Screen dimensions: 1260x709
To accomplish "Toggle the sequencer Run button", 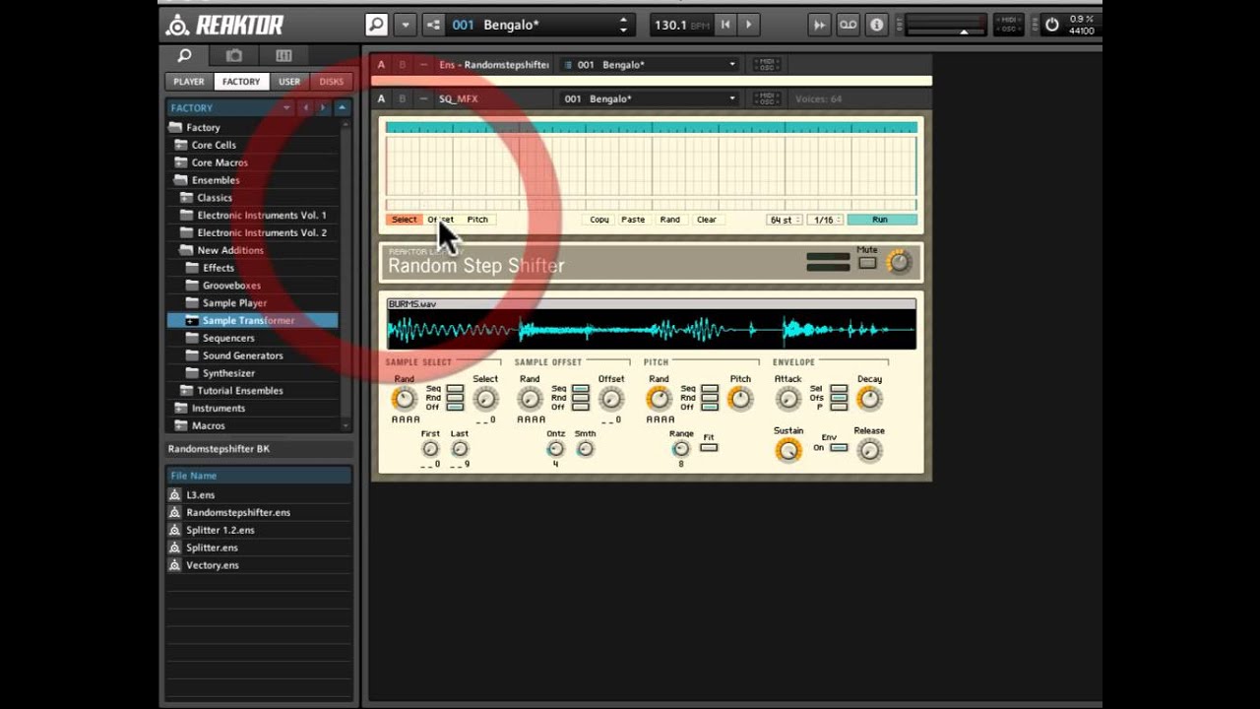I will pos(881,220).
